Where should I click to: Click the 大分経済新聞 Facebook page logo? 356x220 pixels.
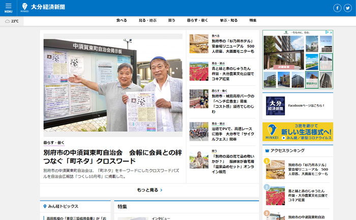276,106
